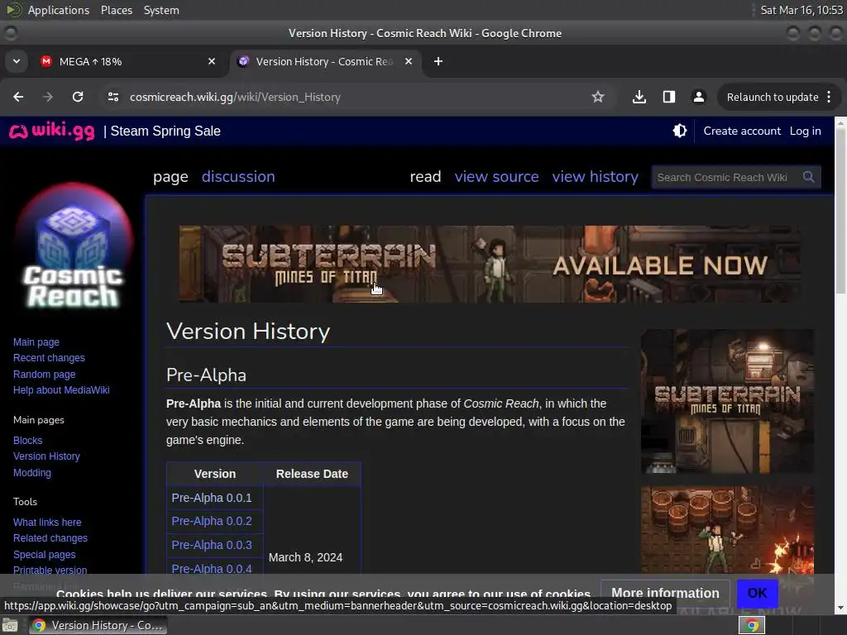The height and width of the screenshot is (635, 847).
Task: Click Create account link
Action: click(x=742, y=131)
